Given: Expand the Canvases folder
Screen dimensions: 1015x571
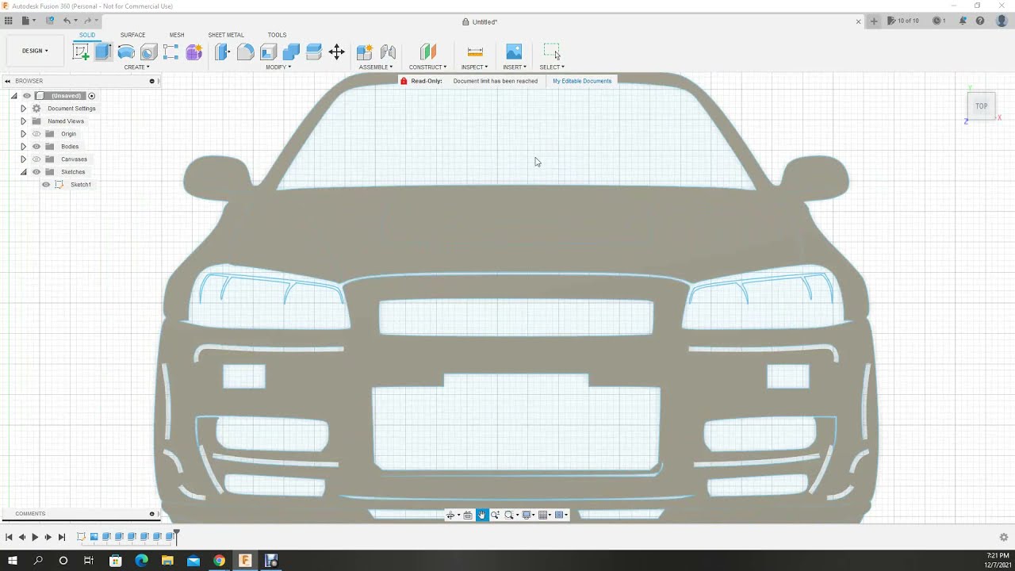Looking at the screenshot, I should click(x=23, y=159).
